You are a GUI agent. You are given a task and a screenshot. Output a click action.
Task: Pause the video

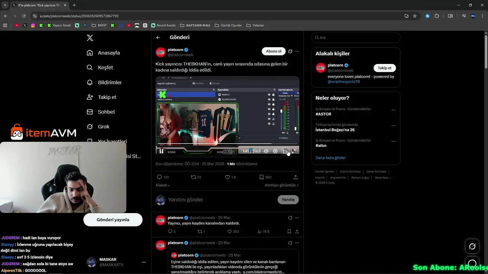pyautogui.click(x=161, y=151)
